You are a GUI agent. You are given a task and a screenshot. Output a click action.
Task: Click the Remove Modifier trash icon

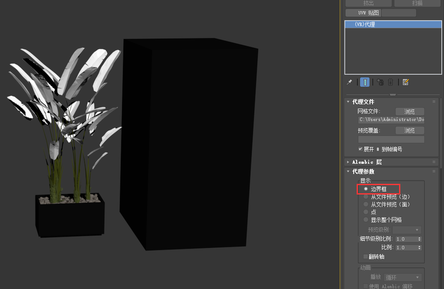pyautogui.click(x=390, y=82)
